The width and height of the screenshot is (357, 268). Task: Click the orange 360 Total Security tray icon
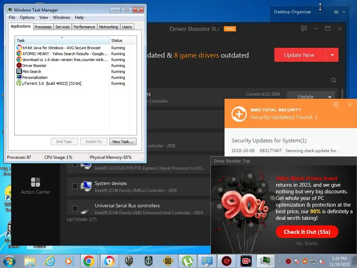coord(305,261)
